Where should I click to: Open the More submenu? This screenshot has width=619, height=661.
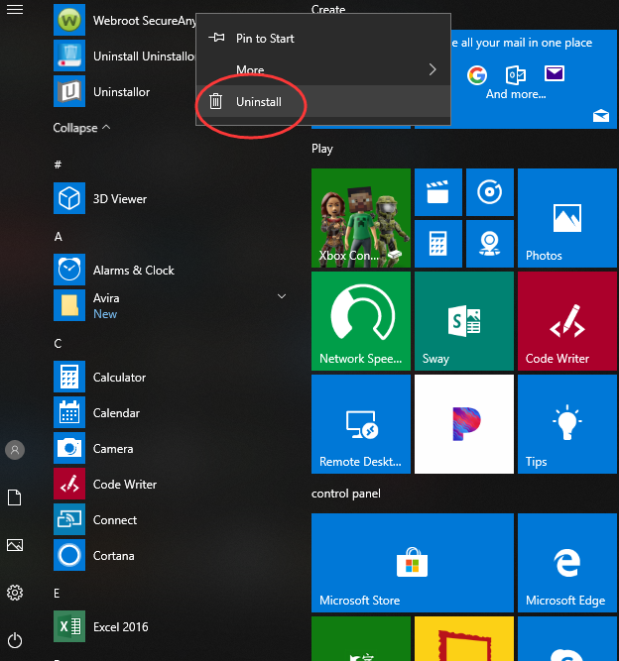(323, 69)
